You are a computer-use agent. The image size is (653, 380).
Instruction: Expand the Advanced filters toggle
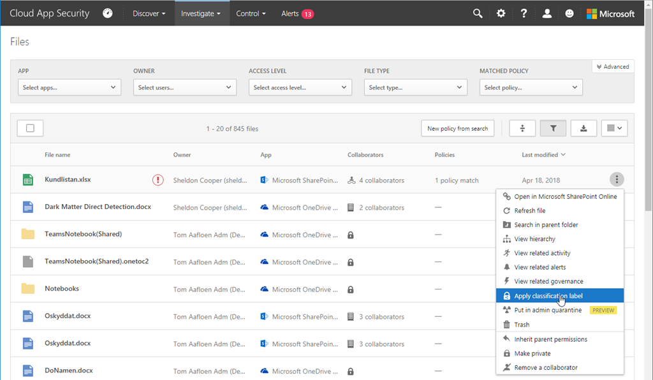[x=613, y=66]
